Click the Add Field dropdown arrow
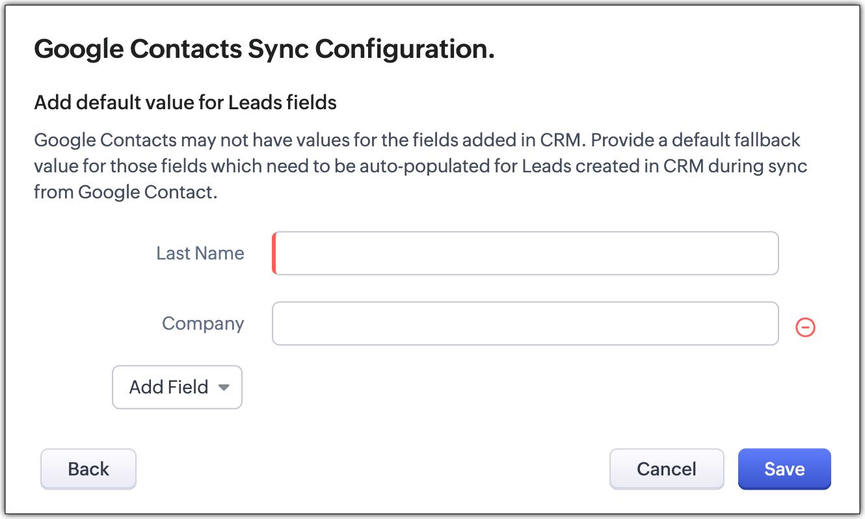865x519 pixels. [x=224, y=388]
